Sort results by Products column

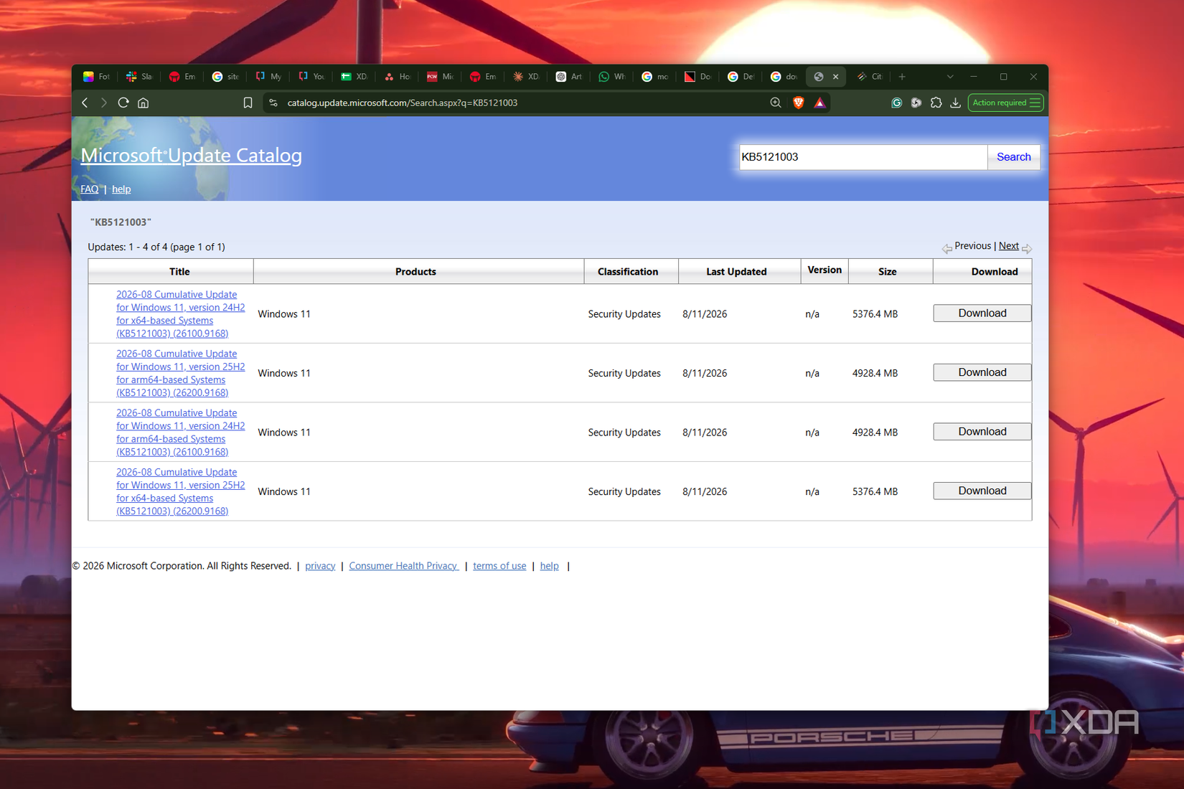415,272
